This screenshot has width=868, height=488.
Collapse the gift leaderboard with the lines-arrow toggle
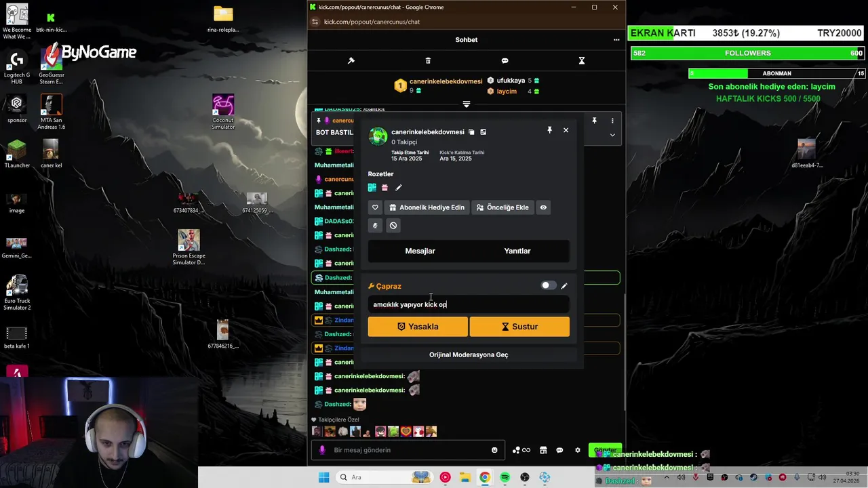pos(466,104)
